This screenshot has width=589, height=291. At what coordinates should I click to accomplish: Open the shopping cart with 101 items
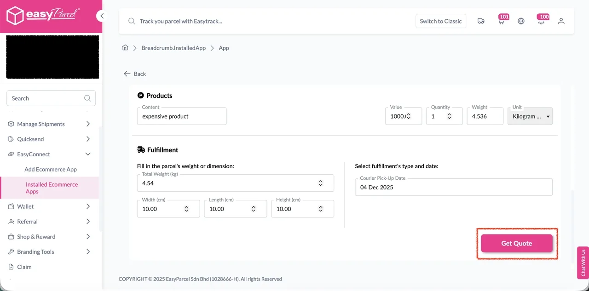pos(501,21)
